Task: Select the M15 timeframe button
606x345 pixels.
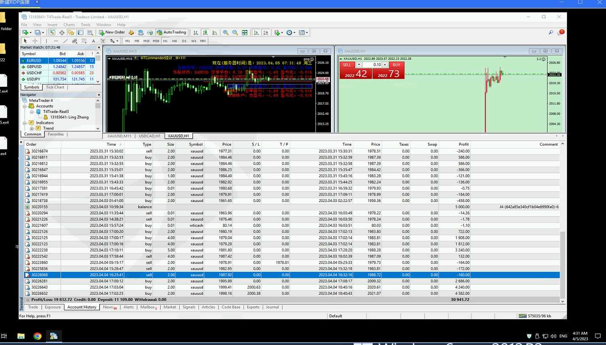Action: click(146, 41)
